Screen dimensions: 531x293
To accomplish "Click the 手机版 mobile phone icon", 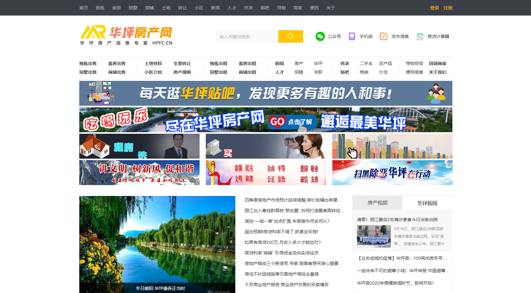I will coord(352,36).
